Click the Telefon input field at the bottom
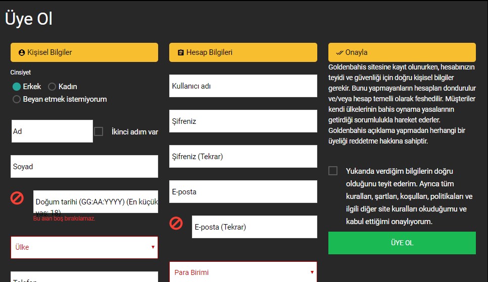Screen dimensions: 488x282 click(x=84, y=277)
